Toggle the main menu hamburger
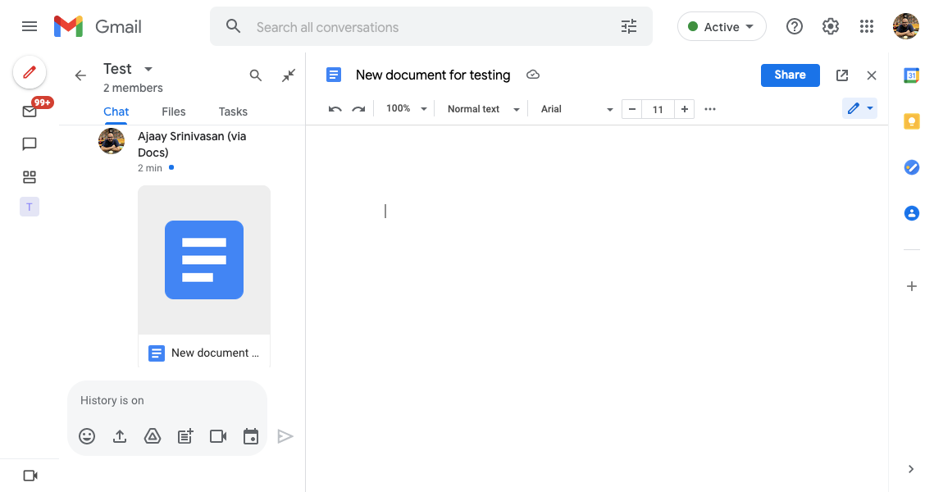 click(x=30, y=26)
